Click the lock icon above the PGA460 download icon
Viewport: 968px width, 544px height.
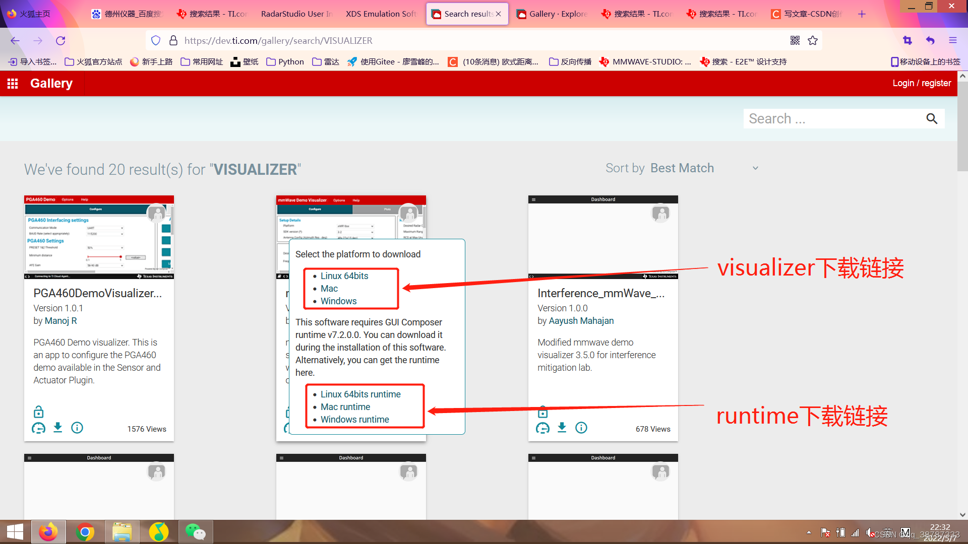[x=38, y=412]
